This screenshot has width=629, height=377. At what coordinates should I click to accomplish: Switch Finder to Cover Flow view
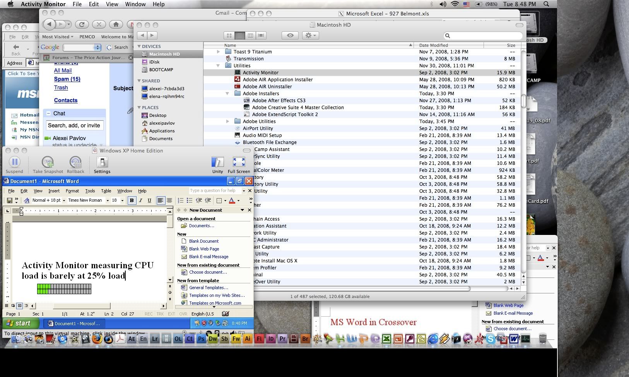[x=261, y=35]
